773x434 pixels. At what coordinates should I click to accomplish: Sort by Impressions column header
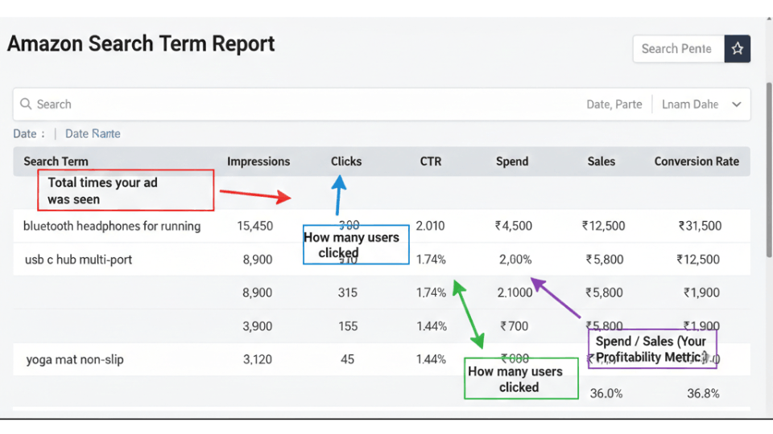coord(258,162)
